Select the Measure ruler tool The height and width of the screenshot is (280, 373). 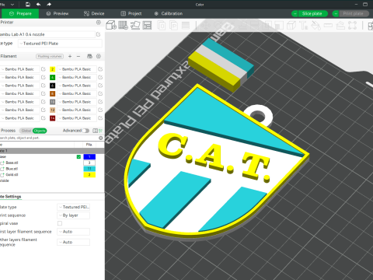pyautogui.click(x=328, y=26)
